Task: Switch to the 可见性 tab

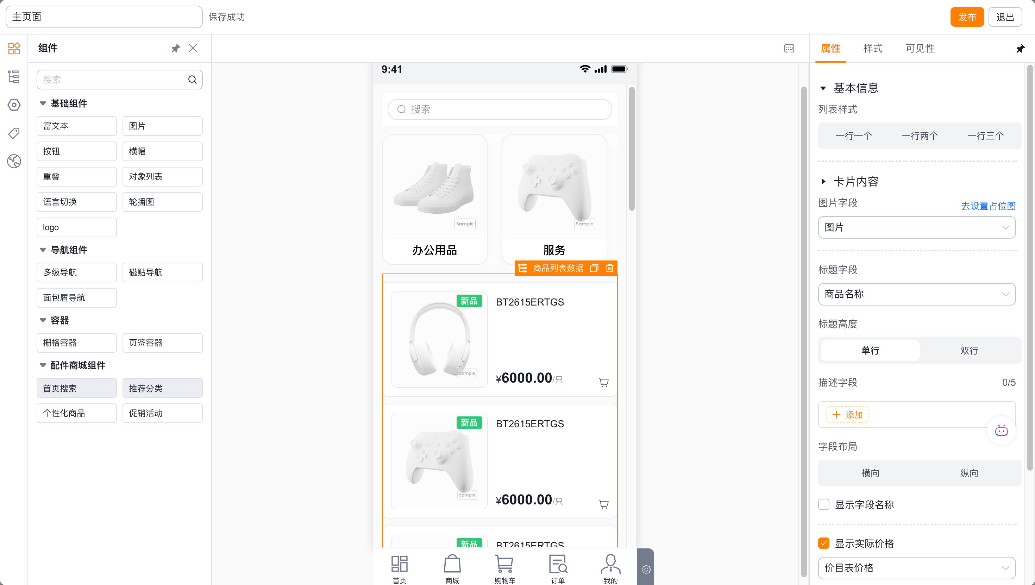Action: [920, 48]
